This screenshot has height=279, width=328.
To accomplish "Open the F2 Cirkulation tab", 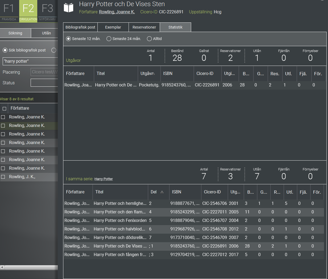I will [x=28, y=11].
